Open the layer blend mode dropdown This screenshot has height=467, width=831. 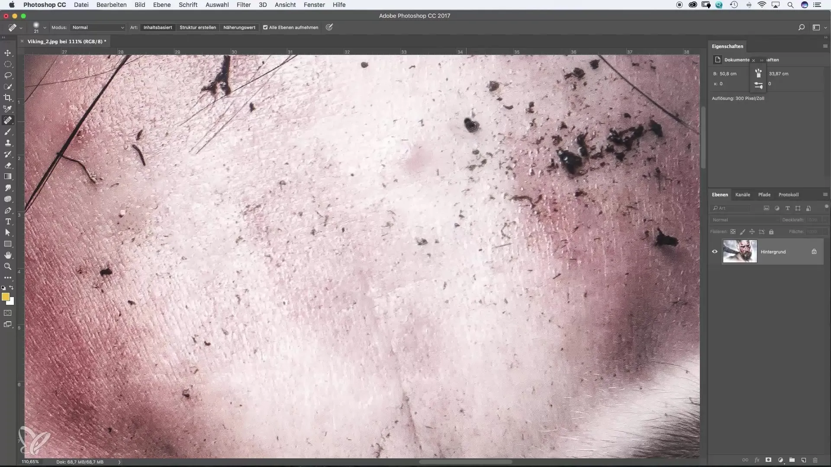tap(744, 220)
